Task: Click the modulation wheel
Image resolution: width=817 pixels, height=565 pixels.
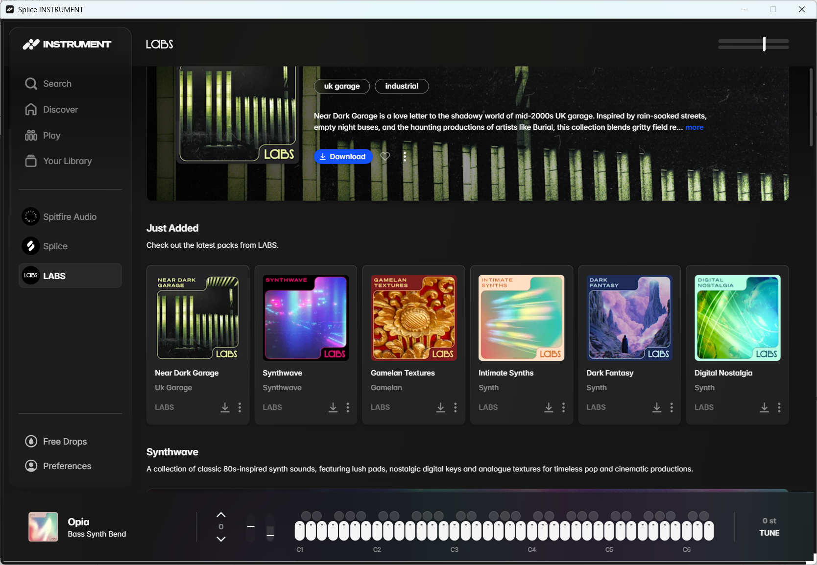Action: click(270, 527)
